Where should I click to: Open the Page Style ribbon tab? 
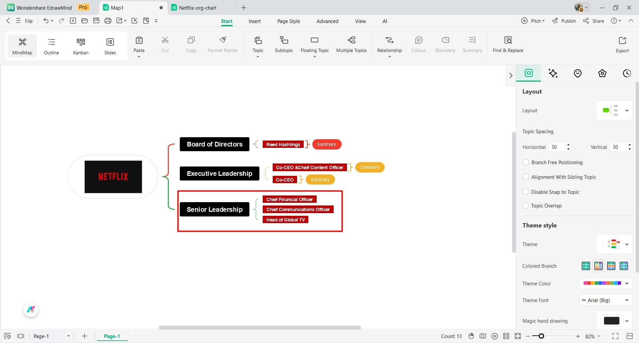pos(288,21)
